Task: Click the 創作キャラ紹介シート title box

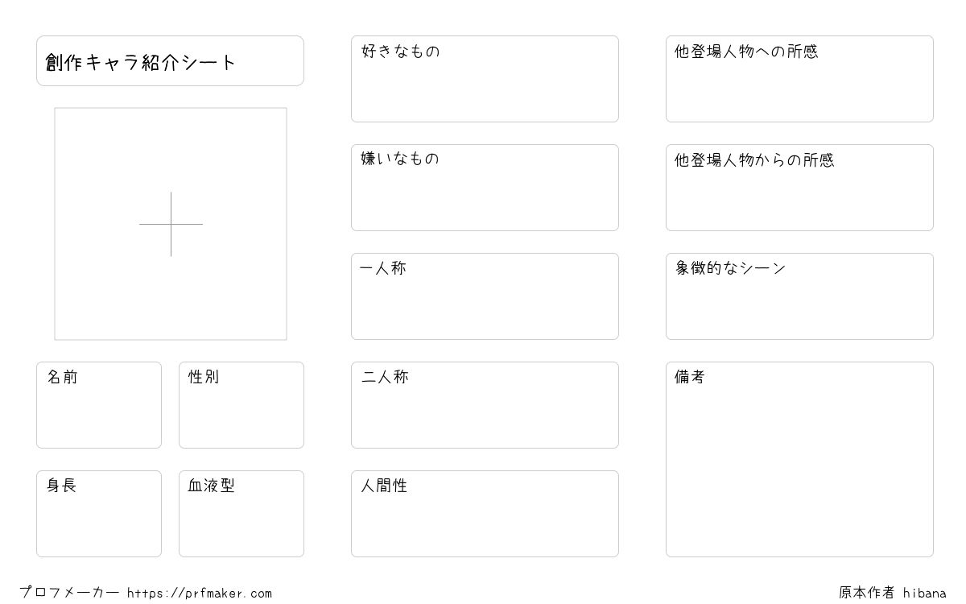Action: [x=170, y=60]
